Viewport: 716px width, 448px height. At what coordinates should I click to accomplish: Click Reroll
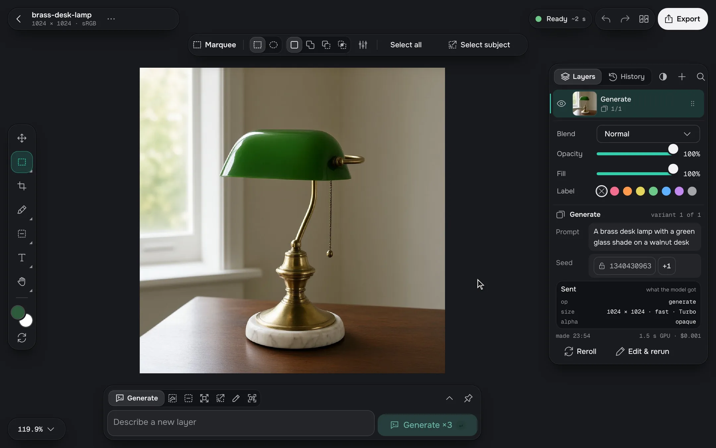580,351
